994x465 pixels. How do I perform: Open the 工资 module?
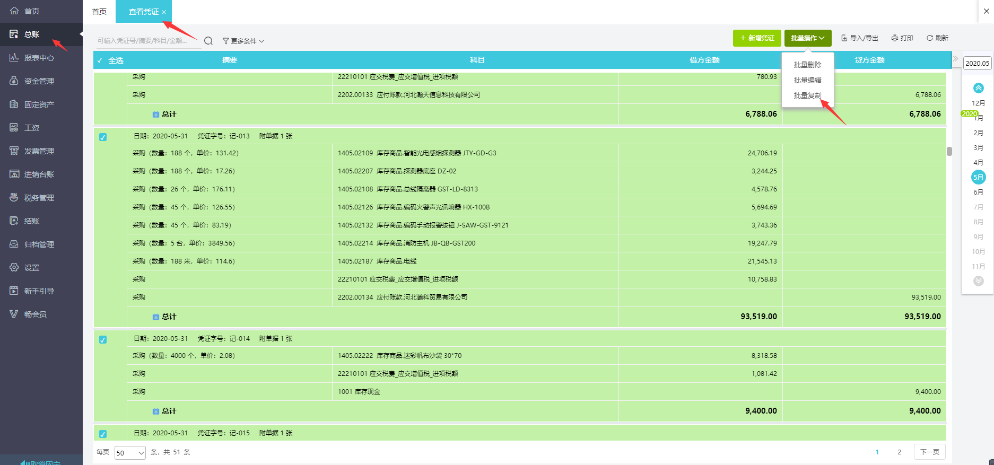[41, 128]
